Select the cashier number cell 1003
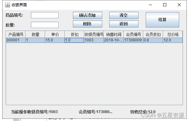 click(94, 40)
